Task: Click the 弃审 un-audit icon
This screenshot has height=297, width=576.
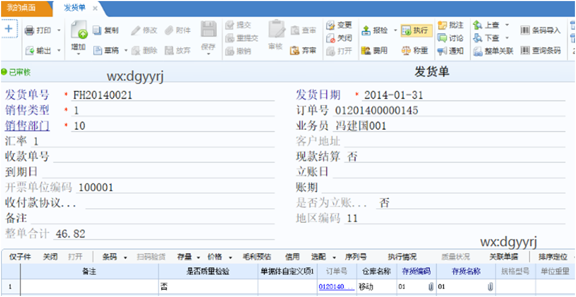Action: (x=295, y=50)
